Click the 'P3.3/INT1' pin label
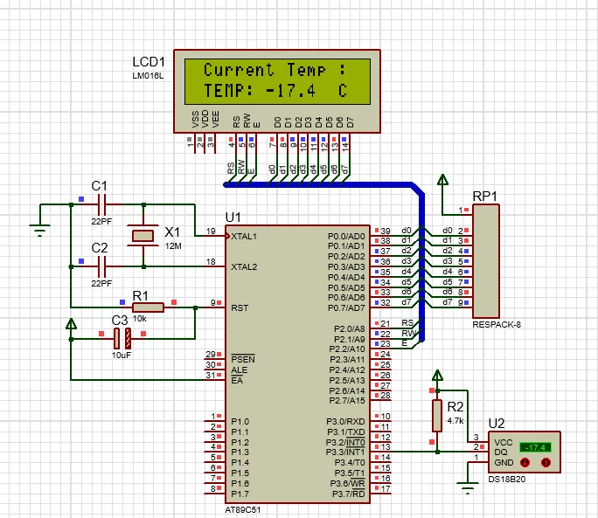Screen dimensions: 598x518 pyautogui.click(x=345, y=452)
